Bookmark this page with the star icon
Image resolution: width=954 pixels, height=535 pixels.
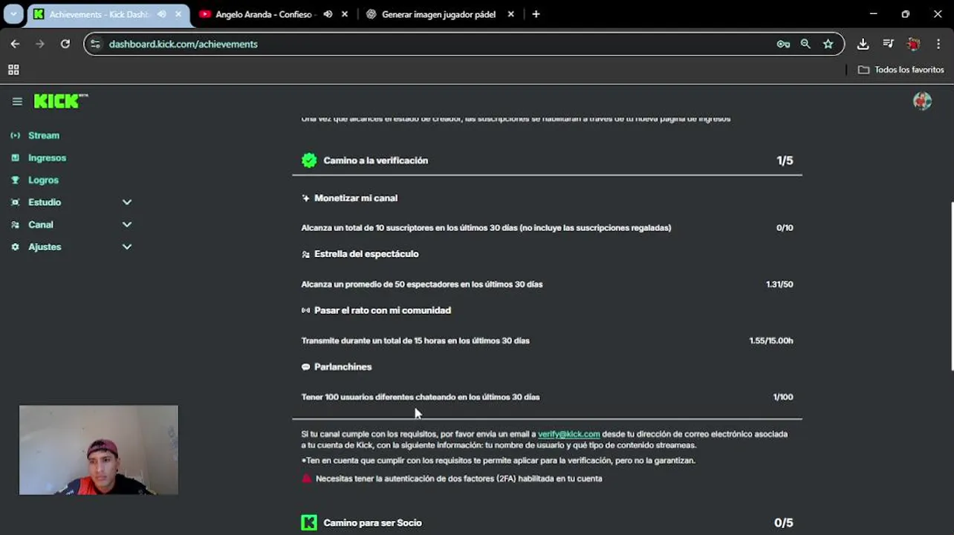click(828, 44)
